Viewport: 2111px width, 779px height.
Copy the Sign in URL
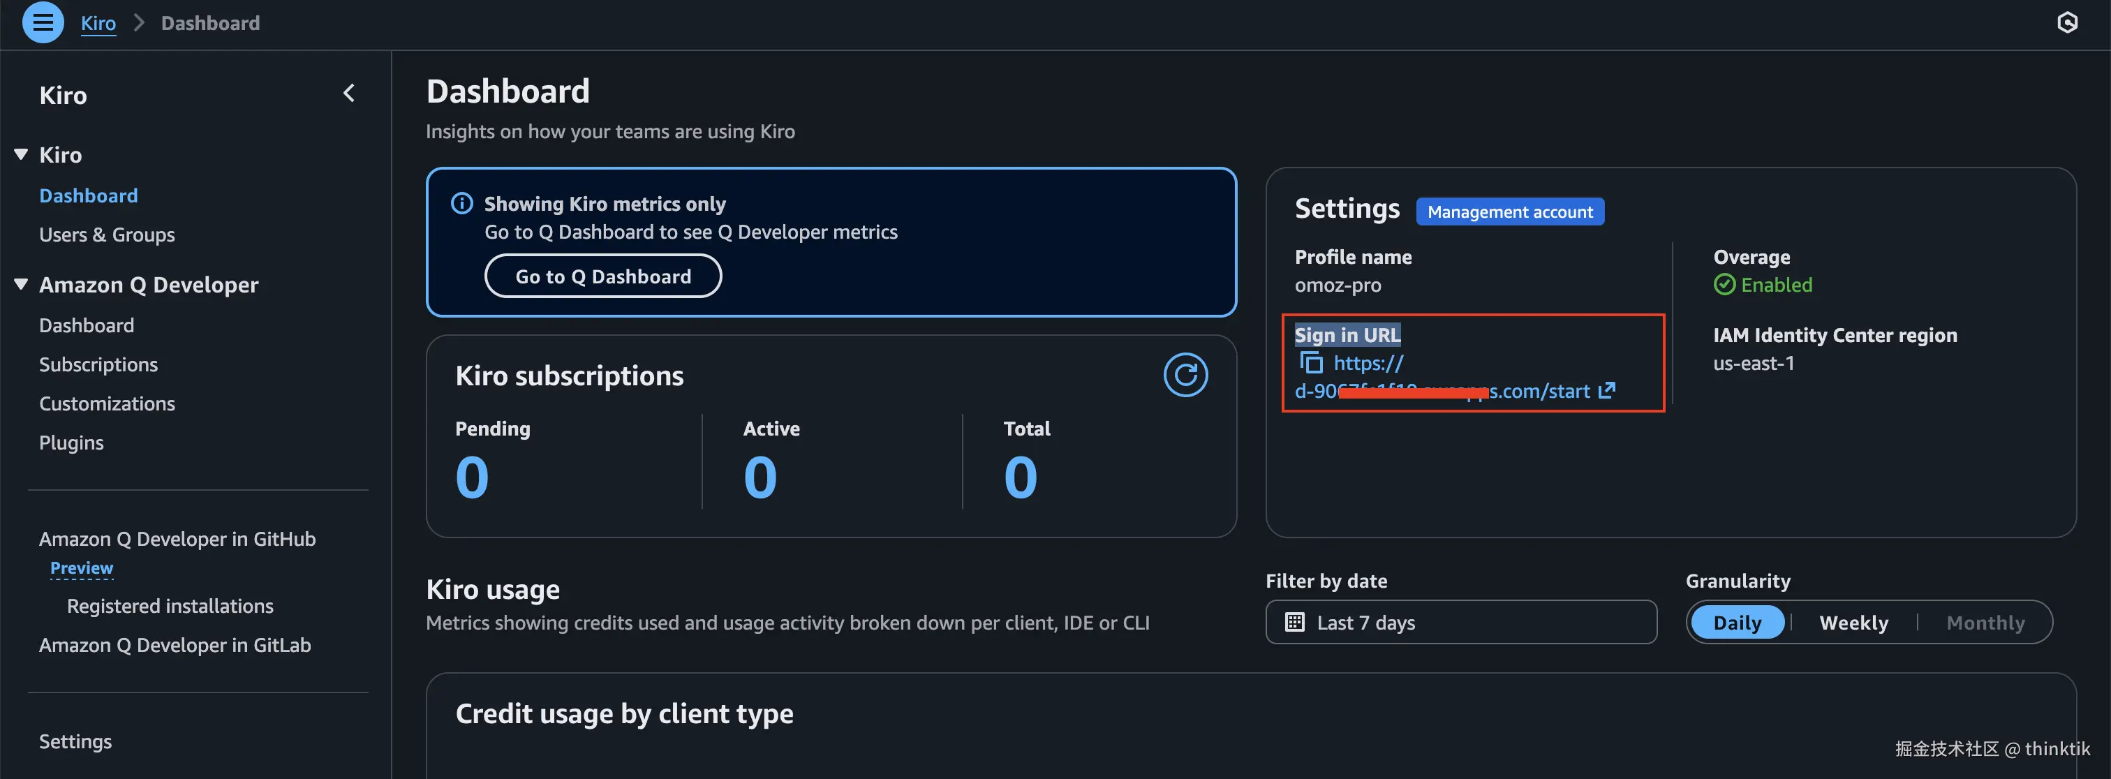[x=1311, y=363]
